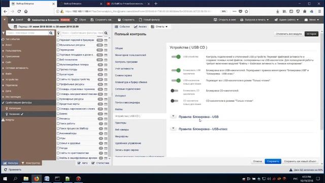Image resolution: width=325 pixels, height=183 pixels.
Task: Expand Правила: Блокировка - USB-класс section
Action: pyautogui.click(x=173, y=129)
